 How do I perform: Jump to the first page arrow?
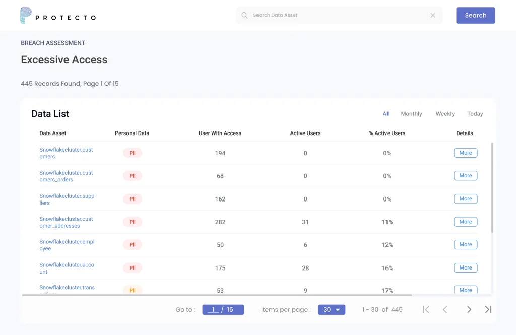coord(426,310)
